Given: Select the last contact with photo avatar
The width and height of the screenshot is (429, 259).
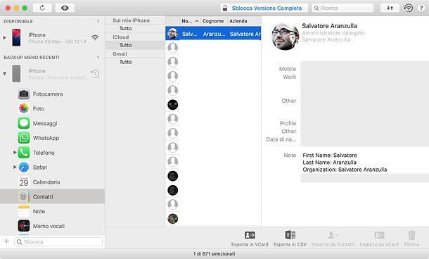Looking at the screenshot, I should pyautogui.click(x=172, y=218).
